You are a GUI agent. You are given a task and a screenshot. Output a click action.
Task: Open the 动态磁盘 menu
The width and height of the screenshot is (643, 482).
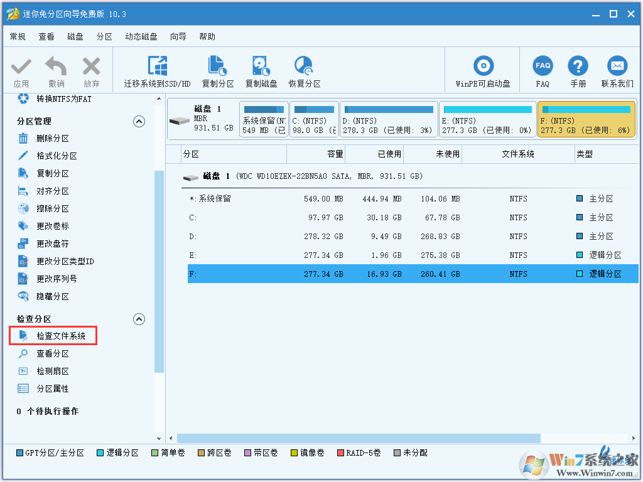[x=141, y=37]
